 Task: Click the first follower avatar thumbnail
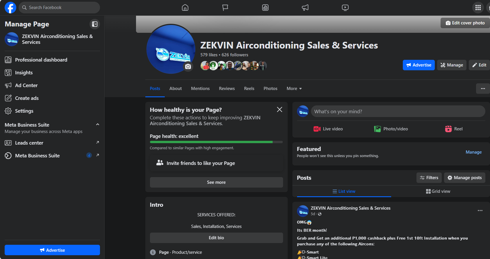pyautogui.click(x=205, y=66)
